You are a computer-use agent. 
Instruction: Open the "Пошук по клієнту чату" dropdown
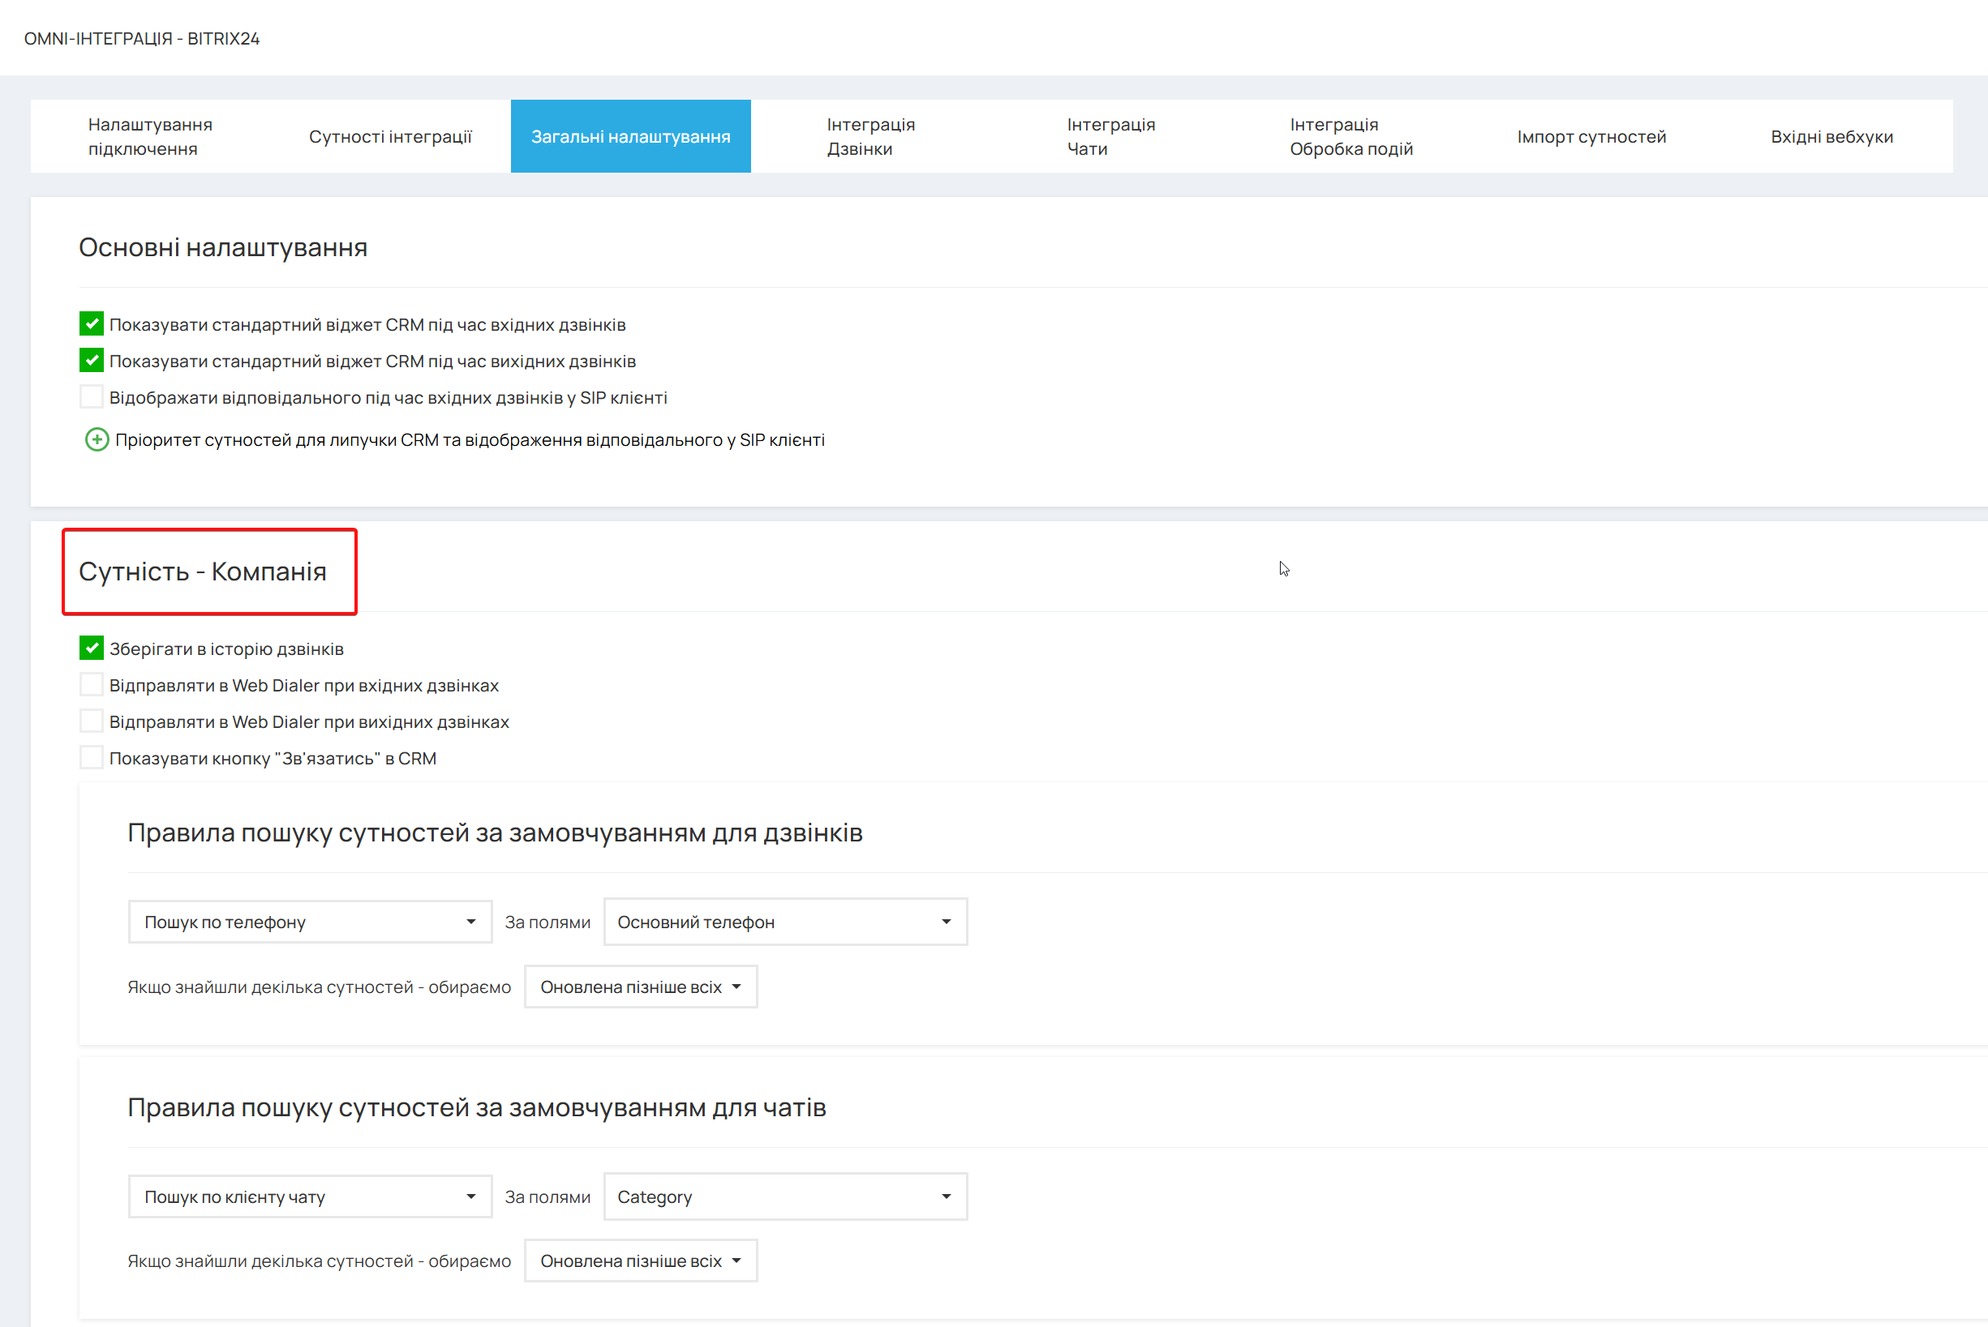coord(310,1196)
